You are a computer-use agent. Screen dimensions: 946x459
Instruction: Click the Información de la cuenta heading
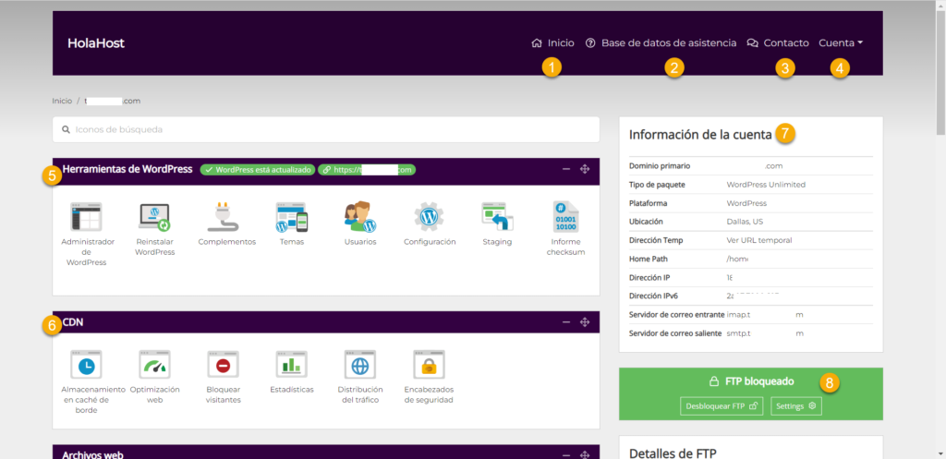click(700, 135)
